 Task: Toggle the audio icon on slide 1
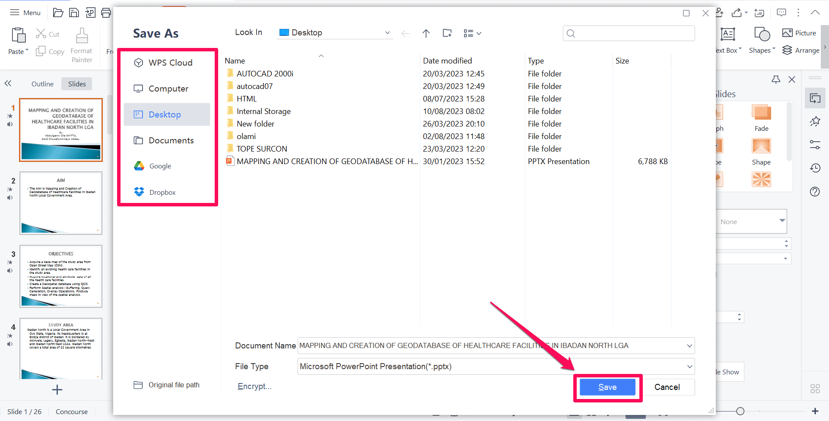pyautogui.click(x=10, y=124)
